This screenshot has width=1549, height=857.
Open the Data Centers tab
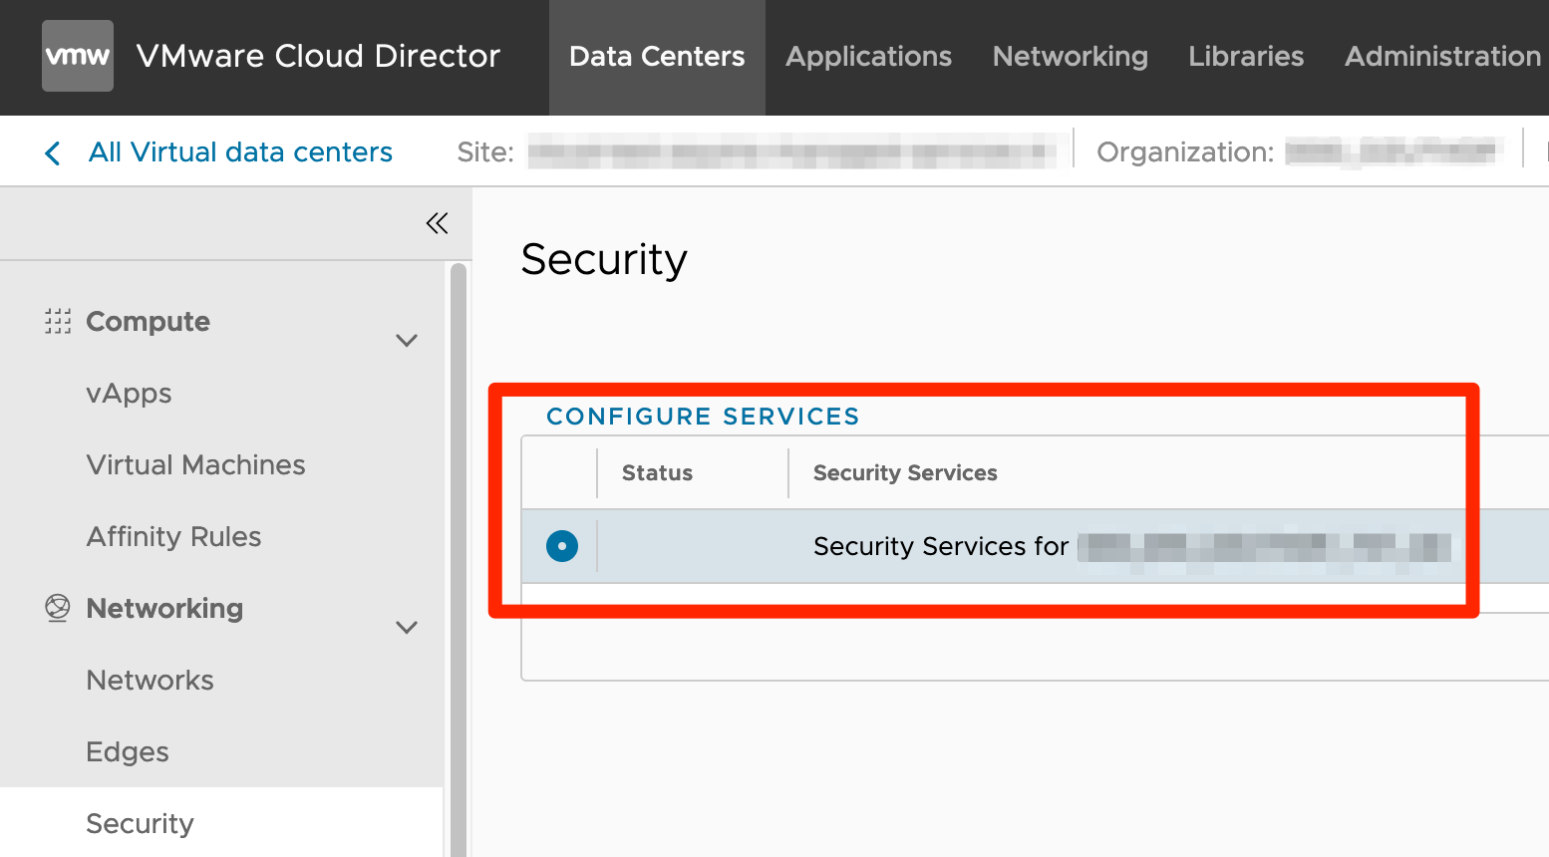657,57
